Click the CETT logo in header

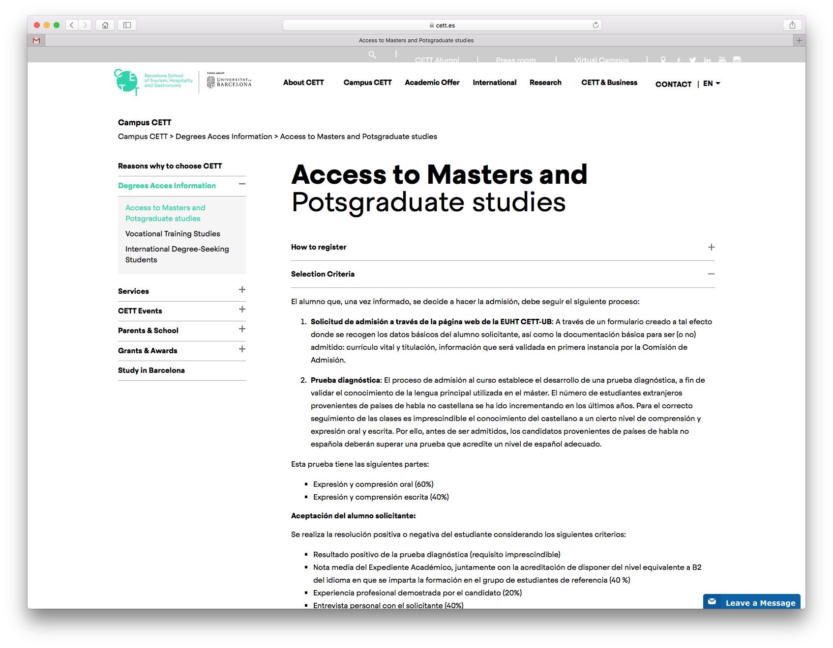pos(127,82)
